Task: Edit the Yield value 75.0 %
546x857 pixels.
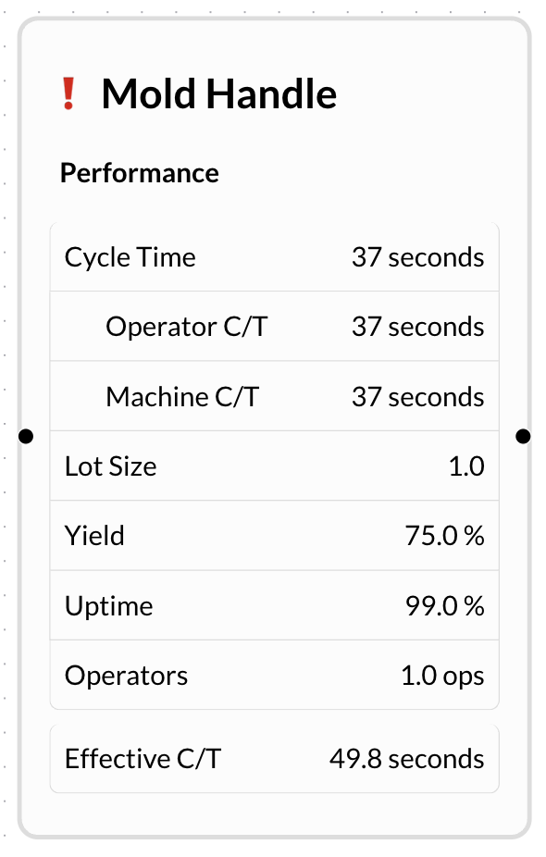Action: [x=444, y=536]
